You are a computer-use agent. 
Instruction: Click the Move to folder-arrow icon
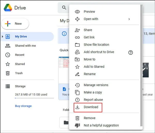(77, 59)
